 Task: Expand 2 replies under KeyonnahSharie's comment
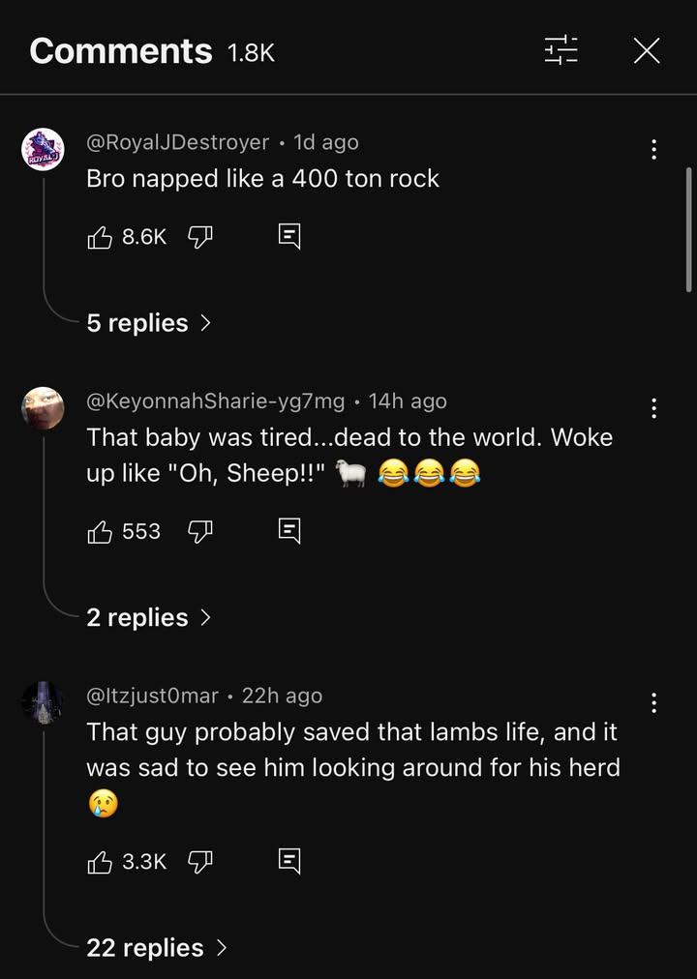click(x=148, y=617)
